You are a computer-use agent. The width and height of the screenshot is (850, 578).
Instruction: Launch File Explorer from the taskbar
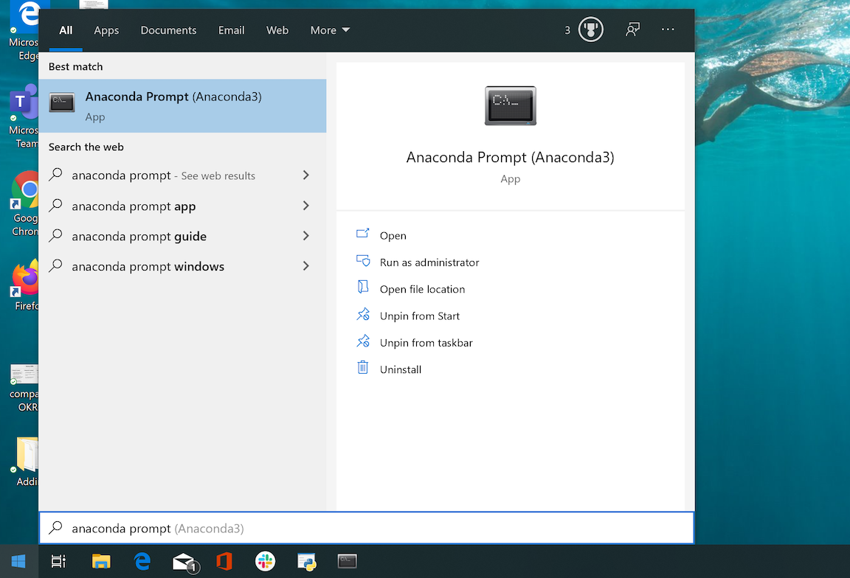pyautogui.click(x=101, y=561)
